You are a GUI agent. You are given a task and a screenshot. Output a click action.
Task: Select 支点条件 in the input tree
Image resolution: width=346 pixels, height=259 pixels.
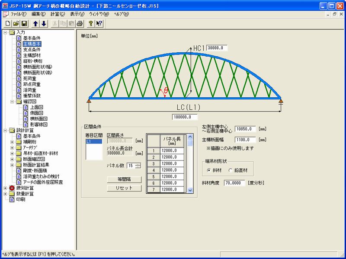(32, 50)
